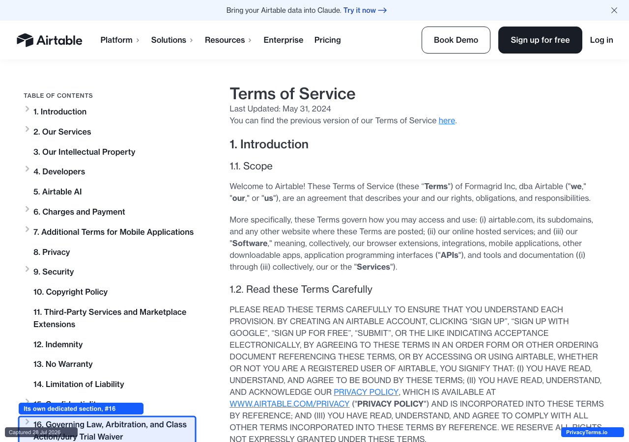Jump to '3. Our Intellectual Property' section

85,152
